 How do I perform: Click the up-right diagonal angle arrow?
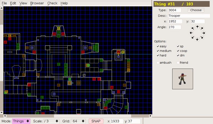(202, 28)
